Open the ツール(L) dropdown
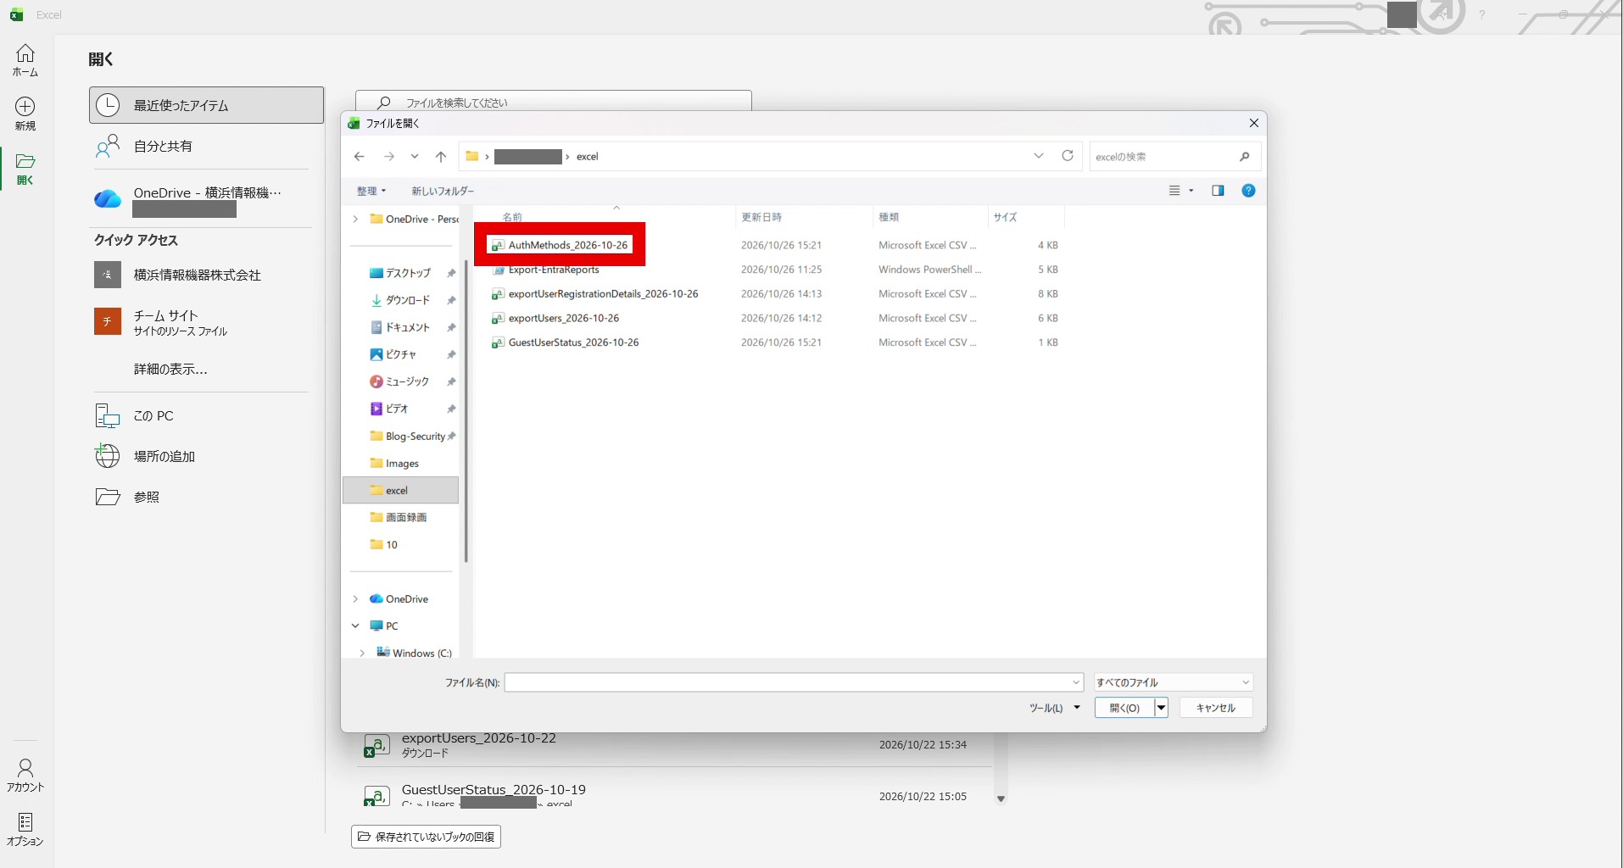 (1054, 708)
